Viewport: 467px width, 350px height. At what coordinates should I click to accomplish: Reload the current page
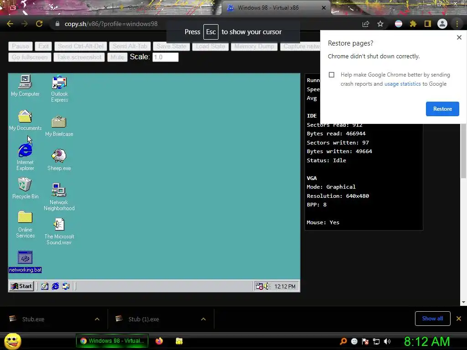tap(39, 24)
